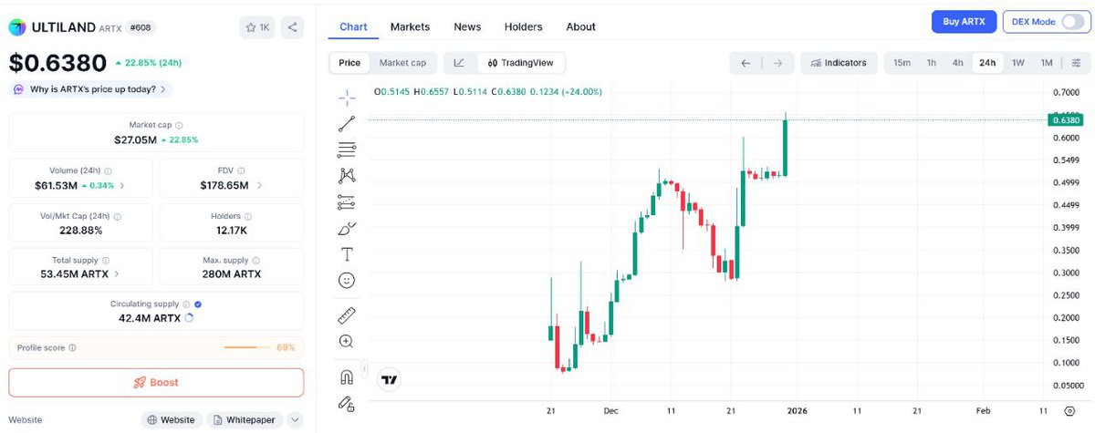Click the Profile score info icon
Image resolution: width=1095 pixels, height=433 pixels.
coord(72,347)
